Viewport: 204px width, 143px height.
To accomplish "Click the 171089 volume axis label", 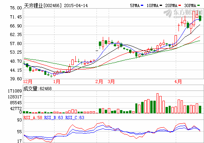I will click(15, 91).
